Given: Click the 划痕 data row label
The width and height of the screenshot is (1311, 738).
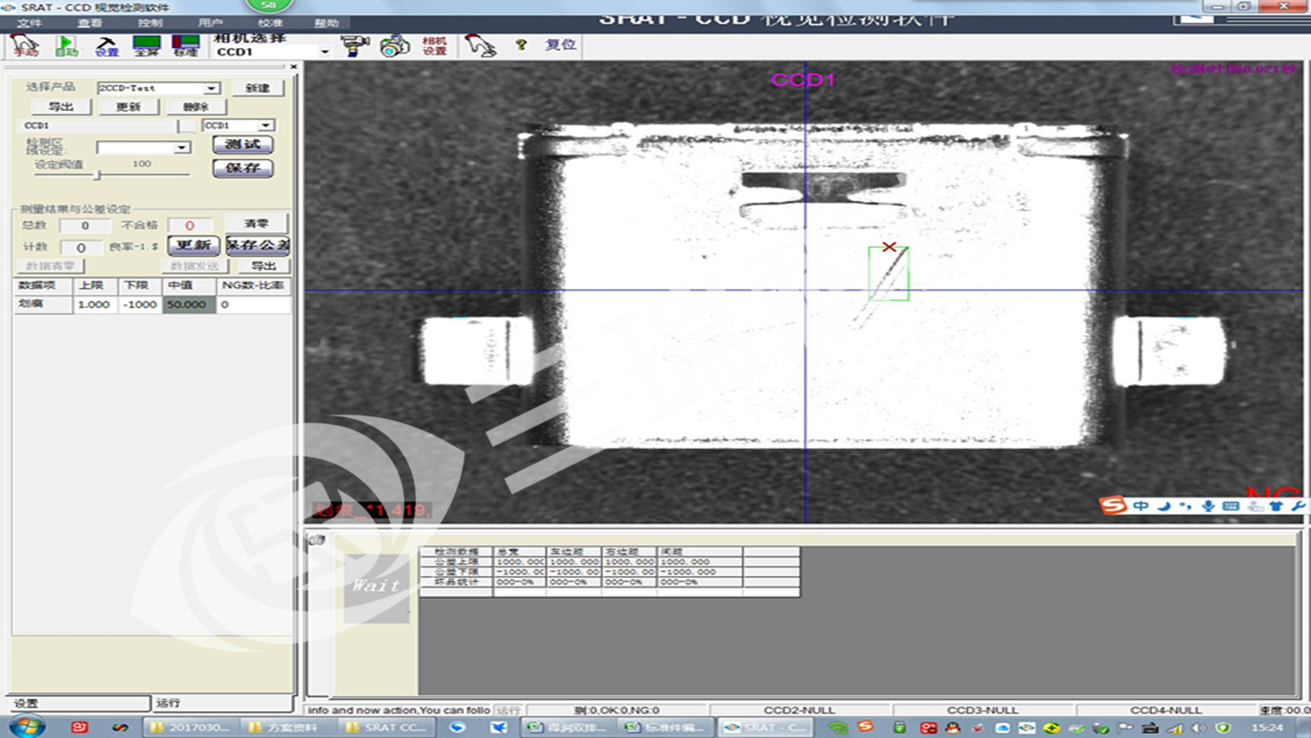Looking at the screenshot, I should point(43,304).
